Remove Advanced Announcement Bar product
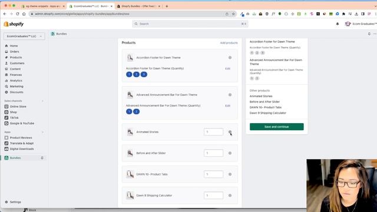Image resolution: width=377 pixels, height=212 pixels. 230,95
